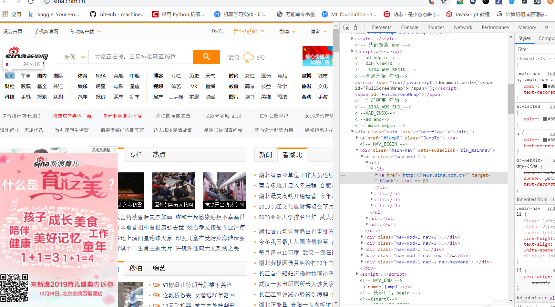Switch to the Console tab

[409, 27]
